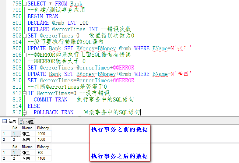Screen dimensions: 239x163
Task: Select row 2 header in first result grid
Action: [x=4, y=139]
